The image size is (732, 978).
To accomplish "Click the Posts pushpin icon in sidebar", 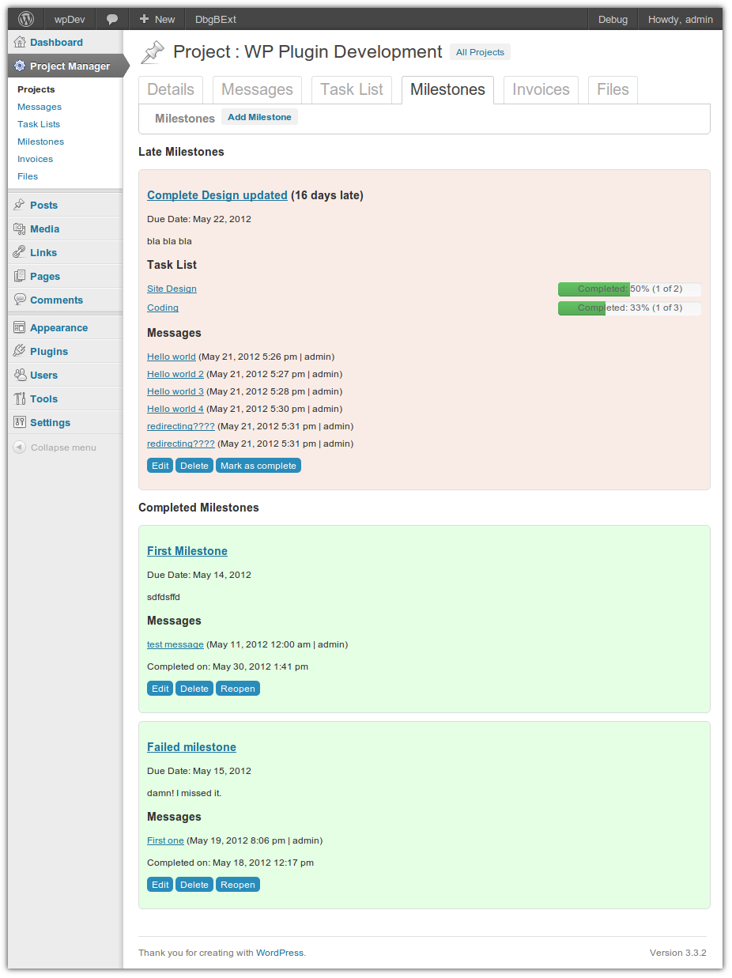I will click(20, 205).
